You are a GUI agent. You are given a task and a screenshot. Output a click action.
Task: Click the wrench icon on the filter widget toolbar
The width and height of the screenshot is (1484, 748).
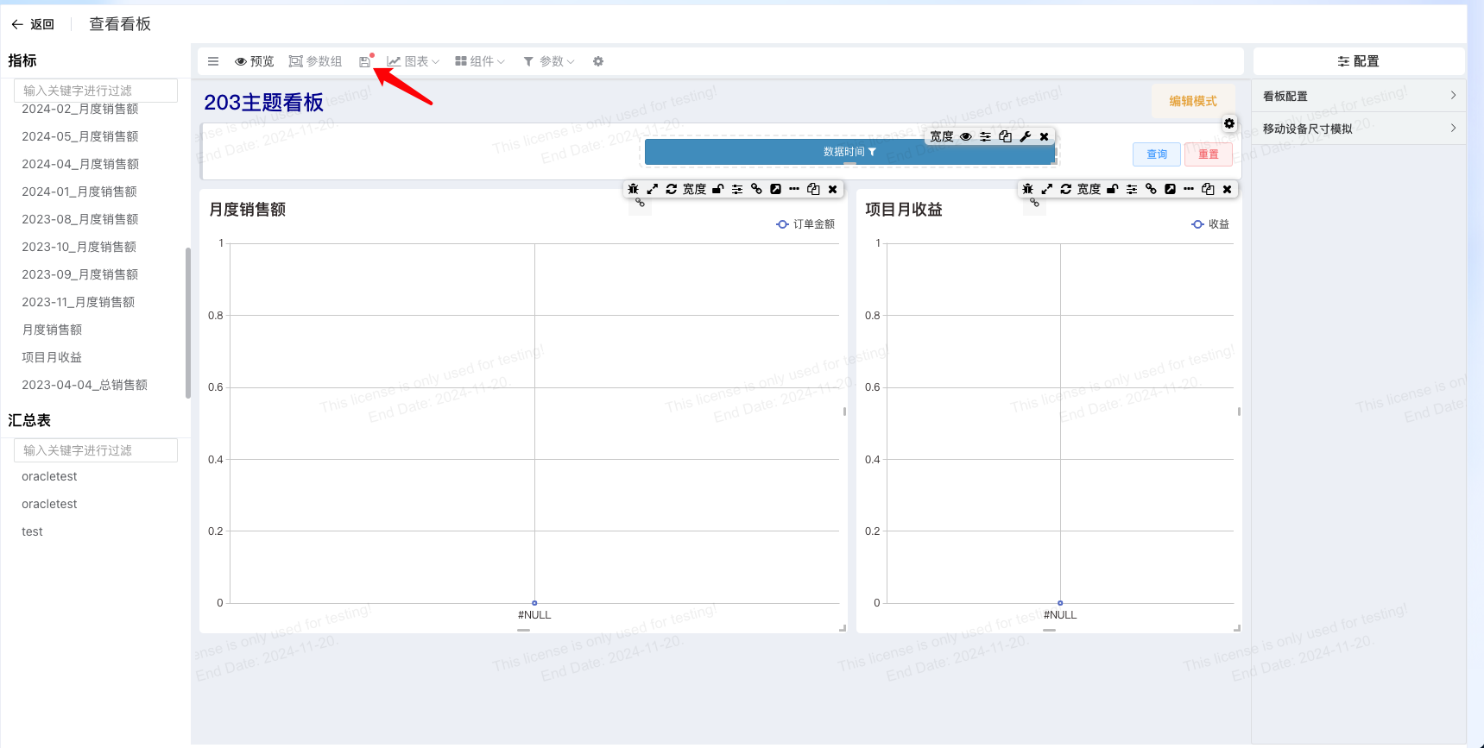(1025, 136)
